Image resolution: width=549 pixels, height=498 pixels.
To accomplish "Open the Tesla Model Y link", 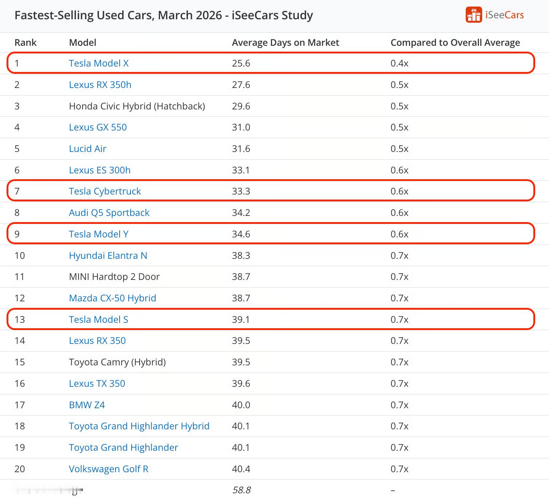I will tap(99, 234).
